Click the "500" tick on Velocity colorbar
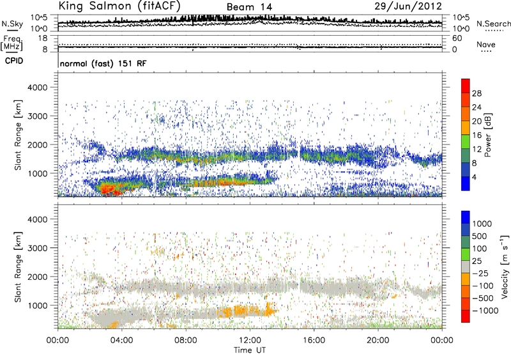Image resolution: width=511 pixels, height=354 pixels. point(480,236)
